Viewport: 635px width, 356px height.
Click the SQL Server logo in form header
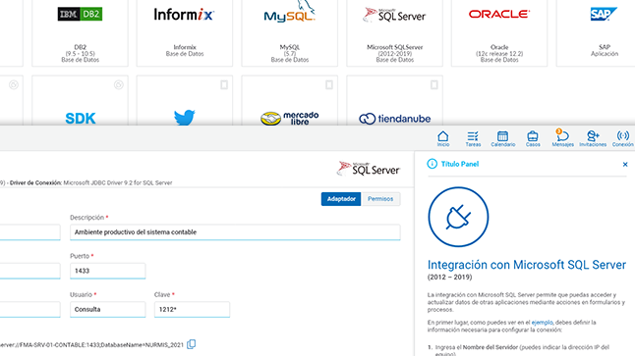click(x=369, y=169)
